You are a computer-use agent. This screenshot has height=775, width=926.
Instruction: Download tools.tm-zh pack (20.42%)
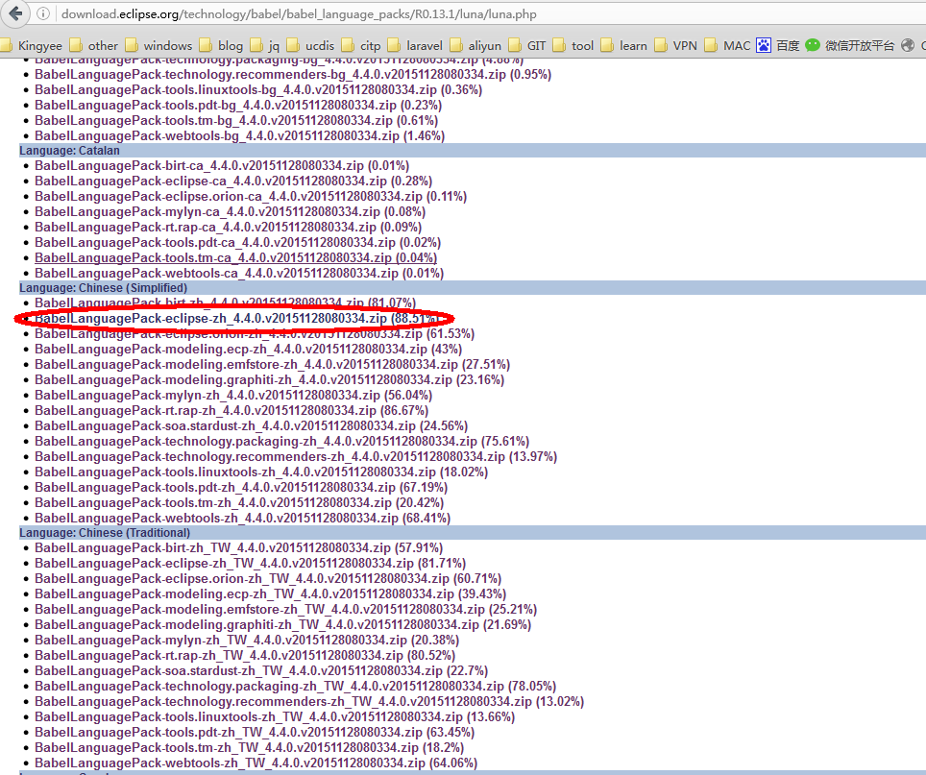point(239,502)
